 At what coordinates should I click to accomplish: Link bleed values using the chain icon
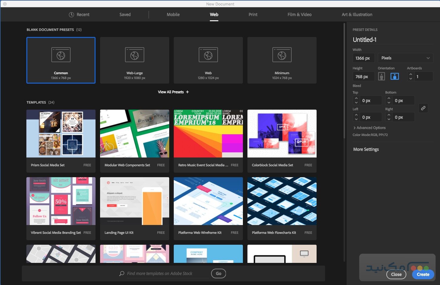tap(423, 108)
